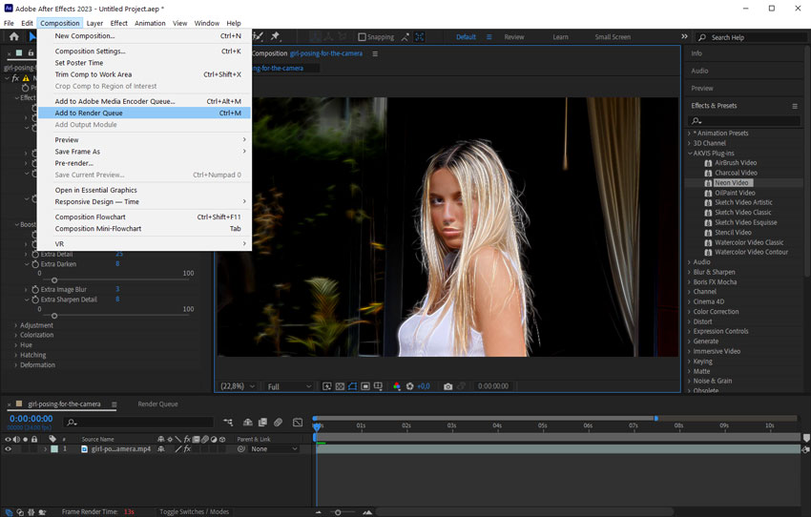811x517 pixels.
Task: Expand the Color Correction effects category
Action: click(690, 312)
